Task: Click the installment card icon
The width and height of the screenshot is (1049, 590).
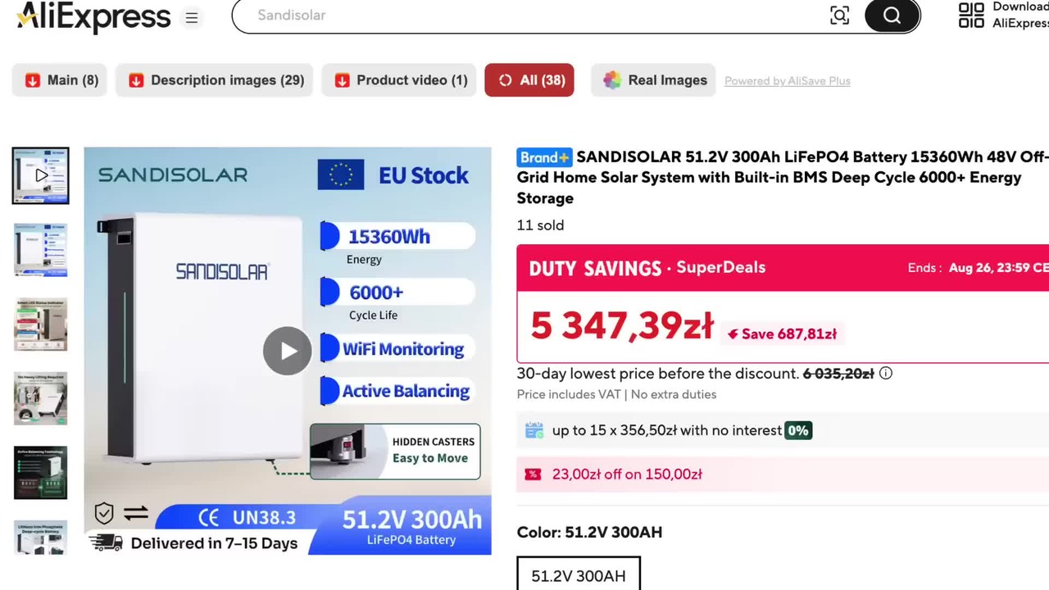Action: point(534,430)
